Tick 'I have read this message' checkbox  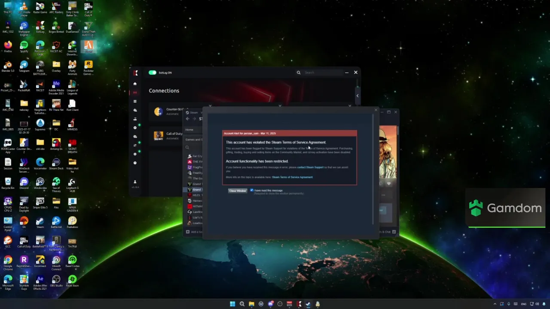pyautogui.click(x=252, y=190)
